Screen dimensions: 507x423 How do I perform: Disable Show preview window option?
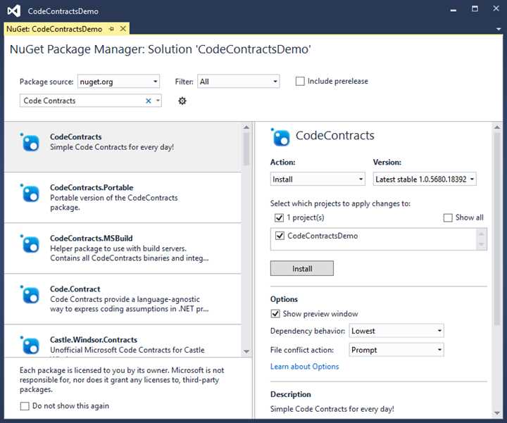click(x=275, y=314)
